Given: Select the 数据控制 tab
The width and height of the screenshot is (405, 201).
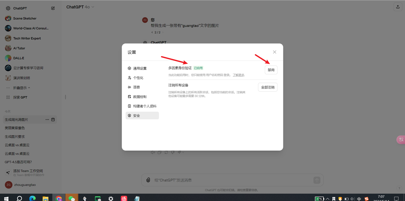Looking at the screenshot, I should click(x=142, y=97).
